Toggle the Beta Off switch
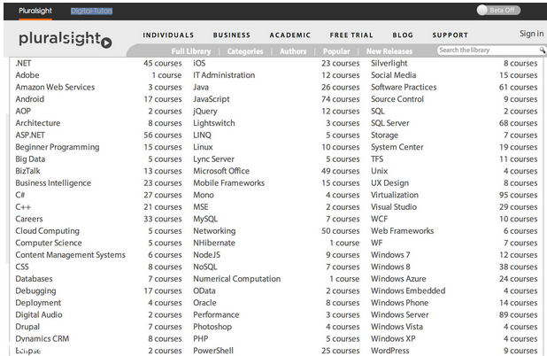Viewport: 547px width, 356px height. [x=498, y=10]
